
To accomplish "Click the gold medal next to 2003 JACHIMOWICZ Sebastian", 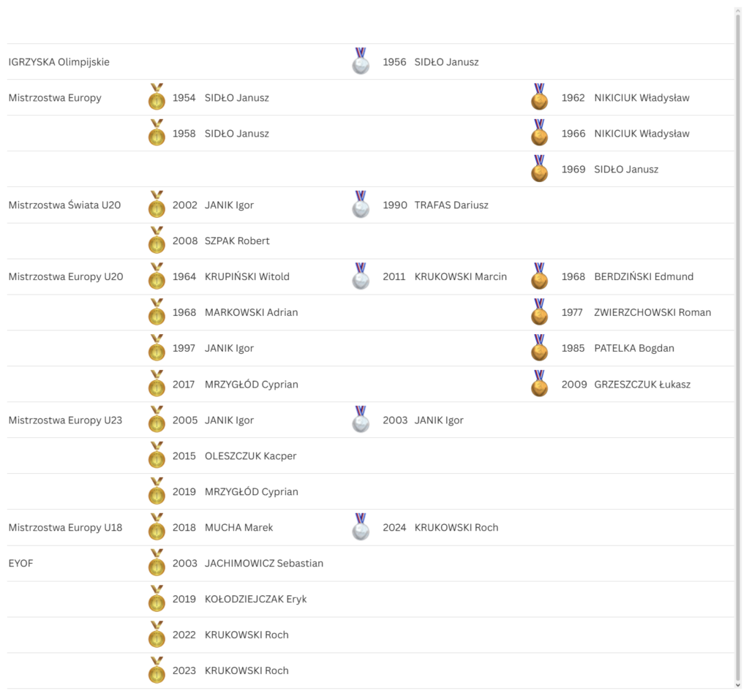I will coord(157,563).
